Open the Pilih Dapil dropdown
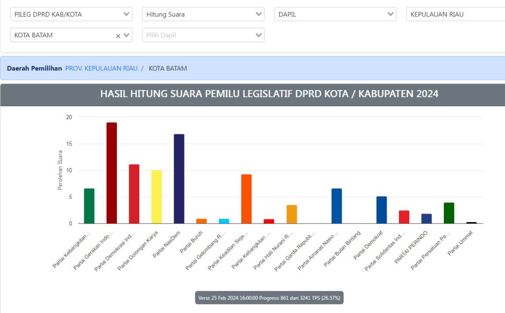This screenshot has height=313, width=505. pos(203,35)
